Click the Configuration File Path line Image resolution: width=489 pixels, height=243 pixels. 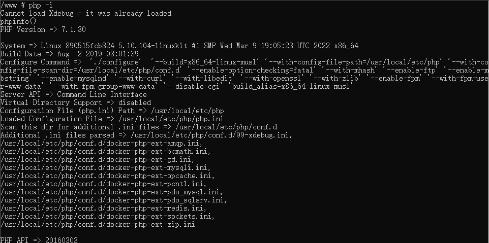pyautogui.click(x=112, y=111)
